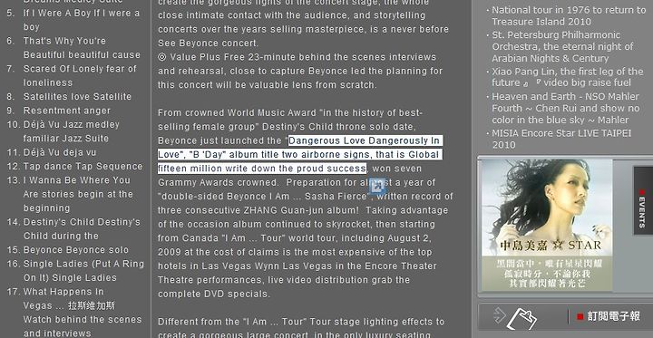Open 'National tour in 1976 to return' link

coord(569,15)
